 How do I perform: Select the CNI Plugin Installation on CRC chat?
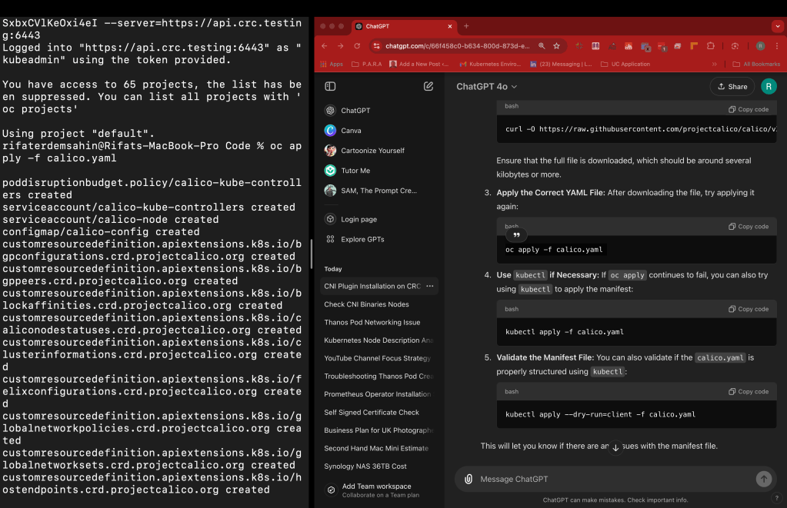coord(372,286)
